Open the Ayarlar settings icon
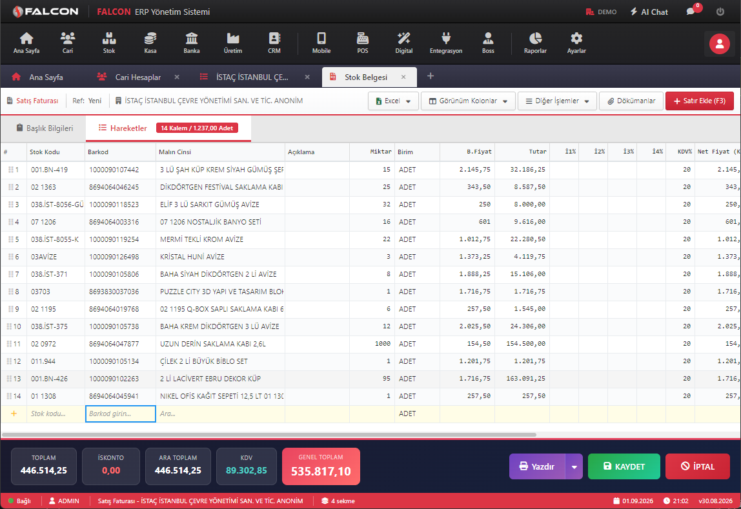 (x=576, y=43)
